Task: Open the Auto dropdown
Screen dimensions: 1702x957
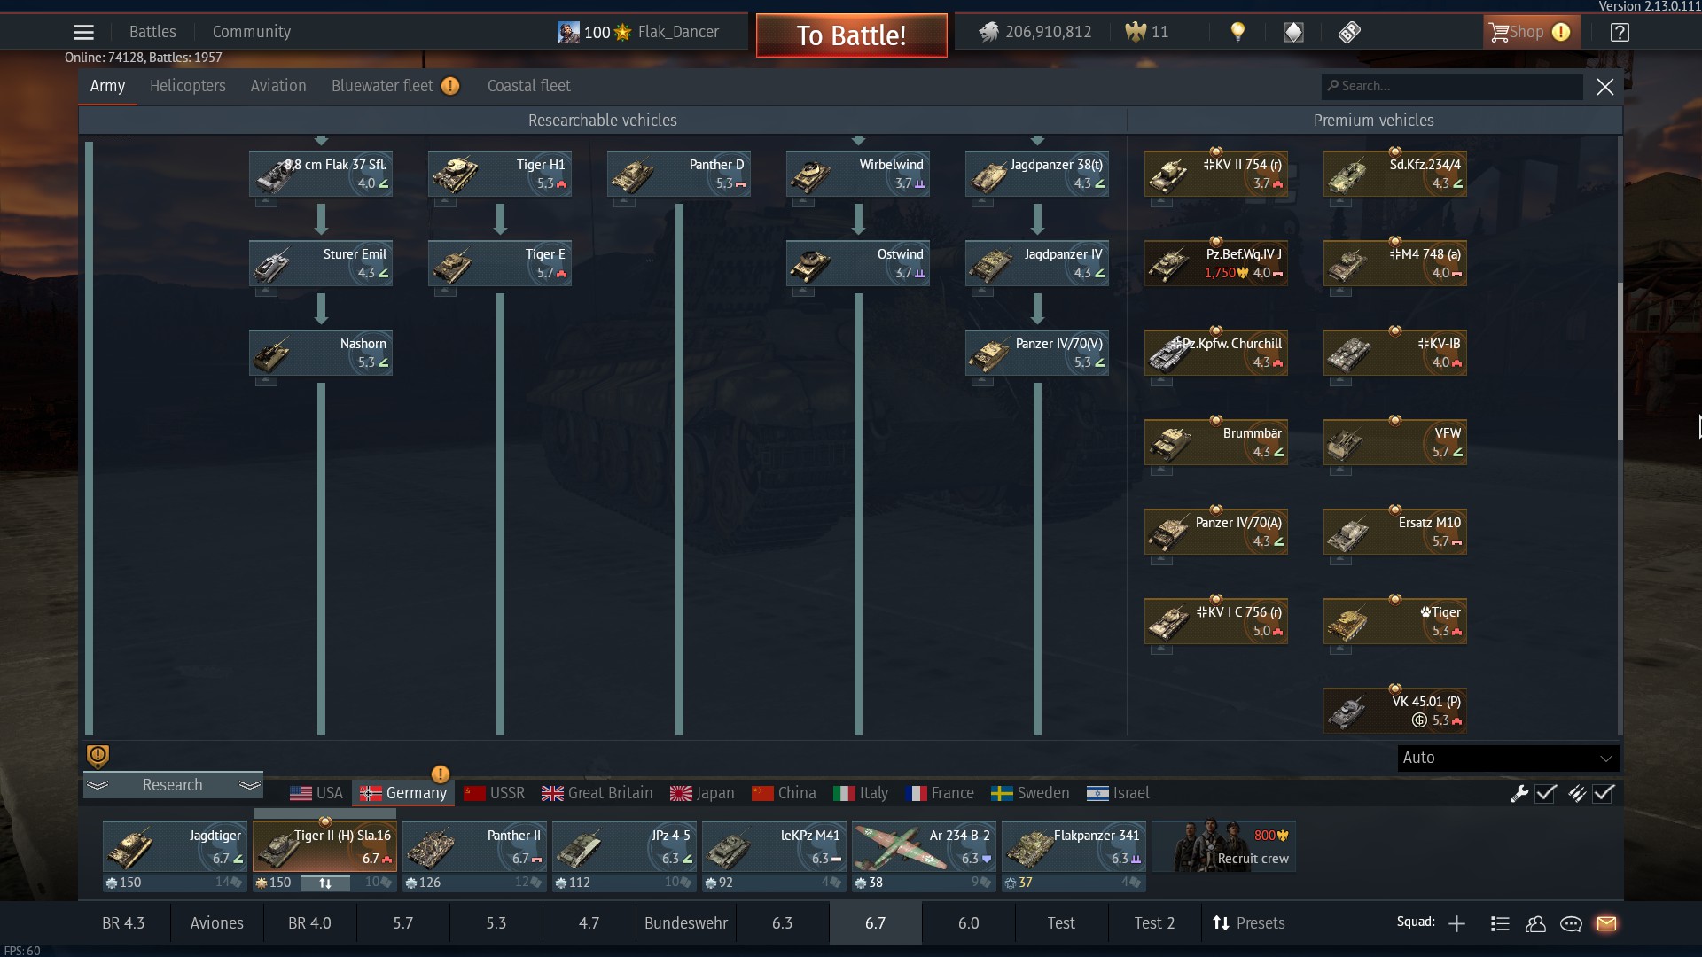Action: pos(1508,758)
